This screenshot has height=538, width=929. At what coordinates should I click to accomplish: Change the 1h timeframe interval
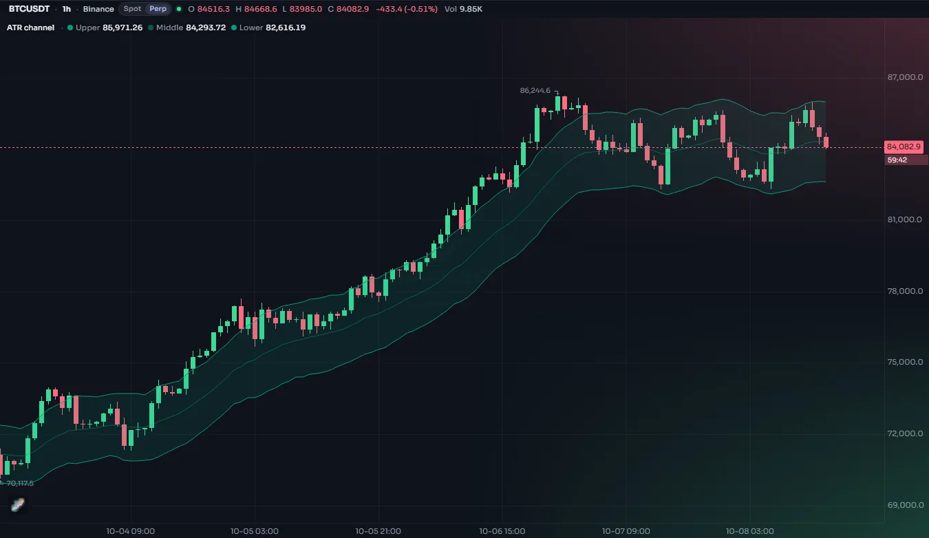point(66,9)
